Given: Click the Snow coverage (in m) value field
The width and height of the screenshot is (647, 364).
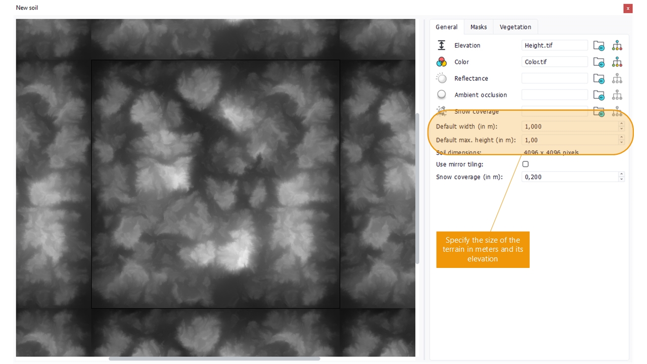Looking at the screenshot, I should click(x=569, y=177).
